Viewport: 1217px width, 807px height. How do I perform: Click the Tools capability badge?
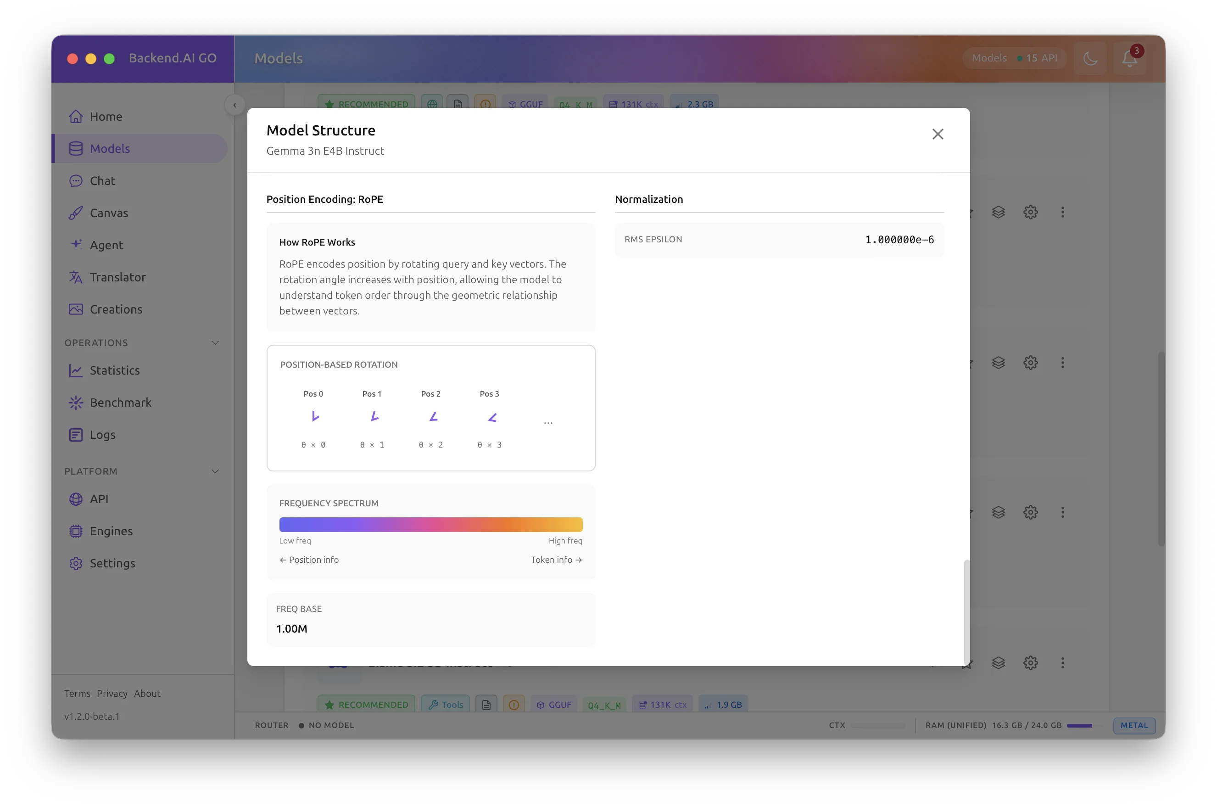(x=445, y=704)
